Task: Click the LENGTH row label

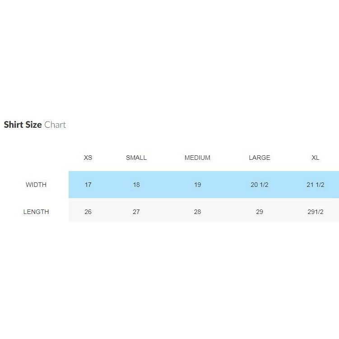Action: click(36, 212)
